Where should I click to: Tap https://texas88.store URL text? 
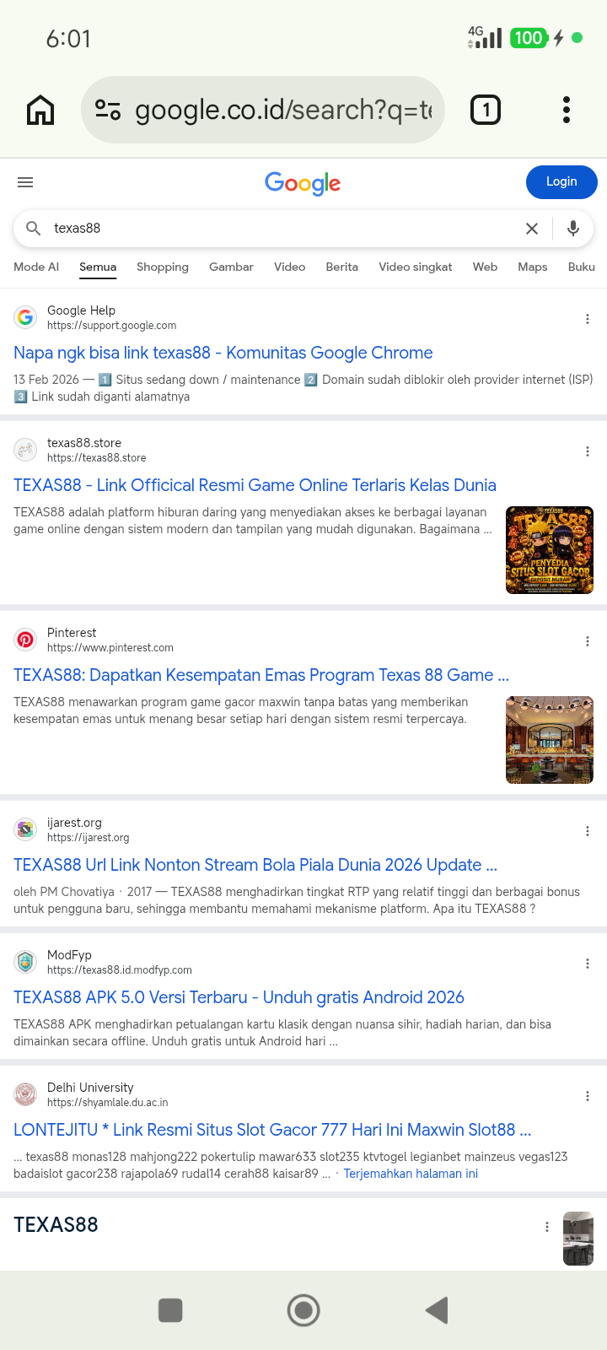point(96,458)
